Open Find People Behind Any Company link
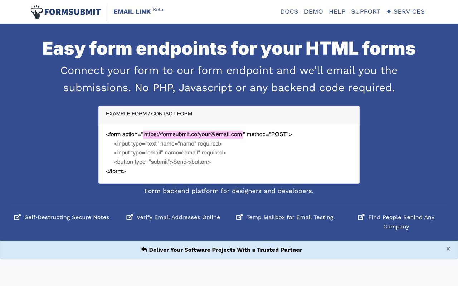Viewport: 458px width, 286px height. [401, 222]
